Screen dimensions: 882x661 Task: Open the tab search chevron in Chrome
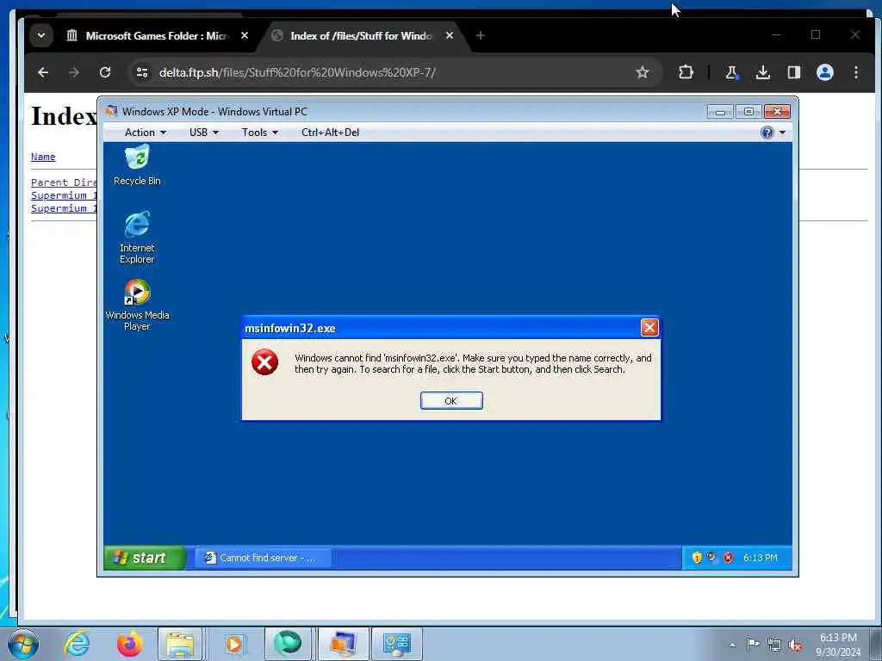click(41, 35)
